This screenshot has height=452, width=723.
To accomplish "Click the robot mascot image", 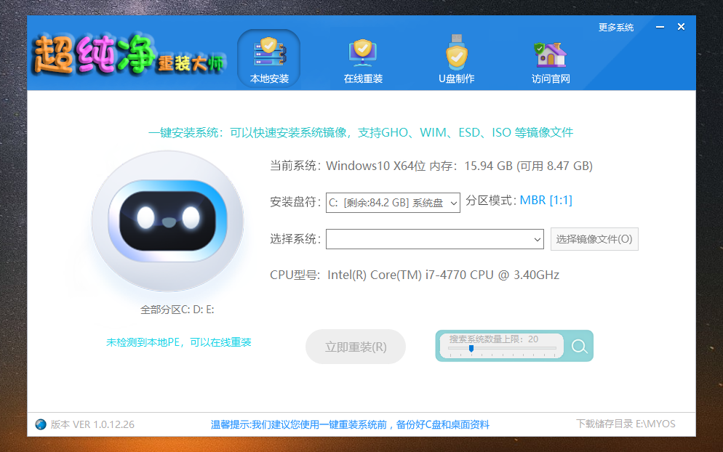I will [168, 222].
